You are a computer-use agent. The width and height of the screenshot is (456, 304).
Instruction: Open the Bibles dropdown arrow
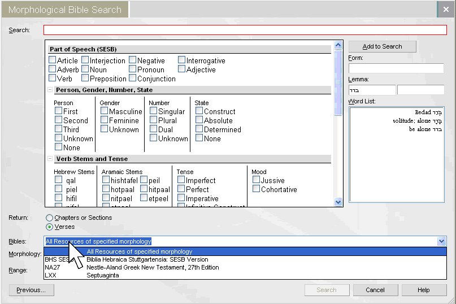[441, 241]
